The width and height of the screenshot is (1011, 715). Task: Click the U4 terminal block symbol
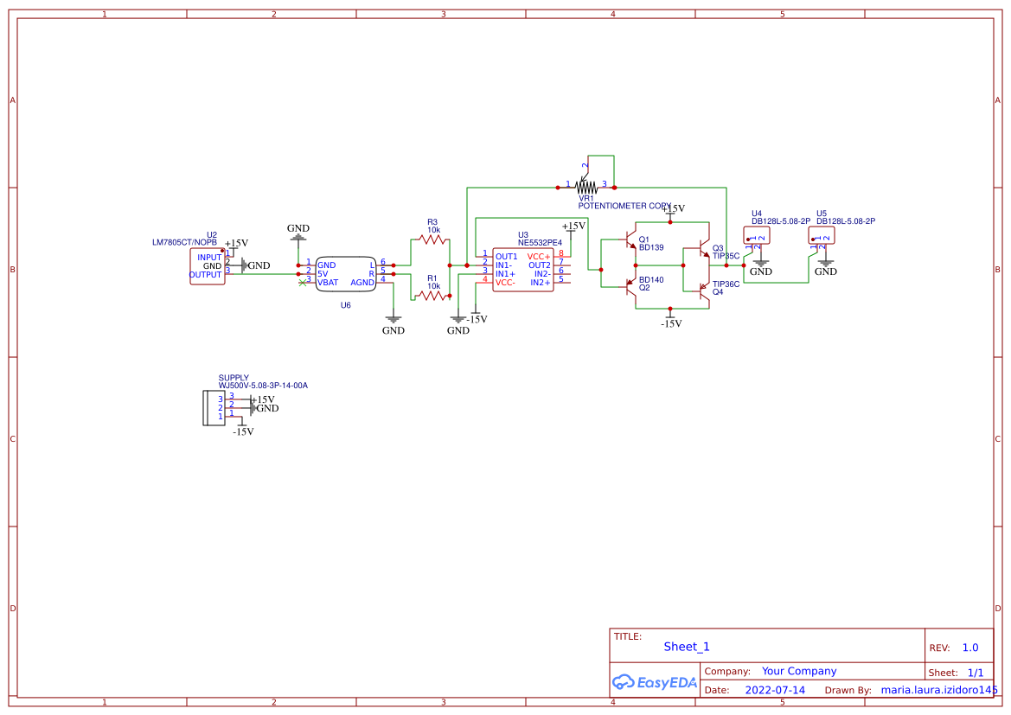(x=757, y=236)
